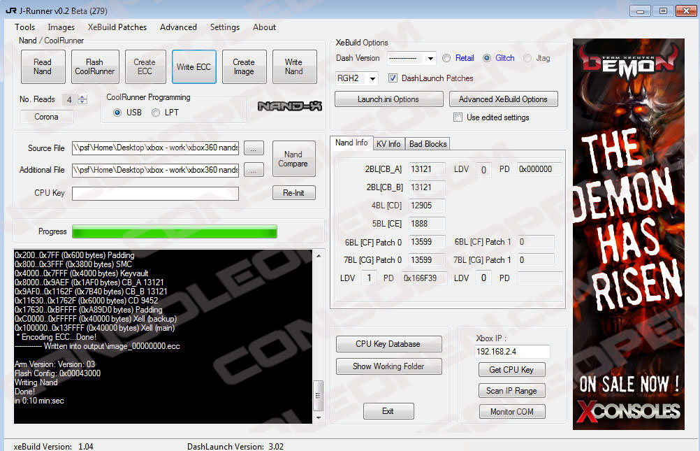700x451 pixels.
Task: Click the 2BL[CB_A] value field 13121
Action: [427, 169]
